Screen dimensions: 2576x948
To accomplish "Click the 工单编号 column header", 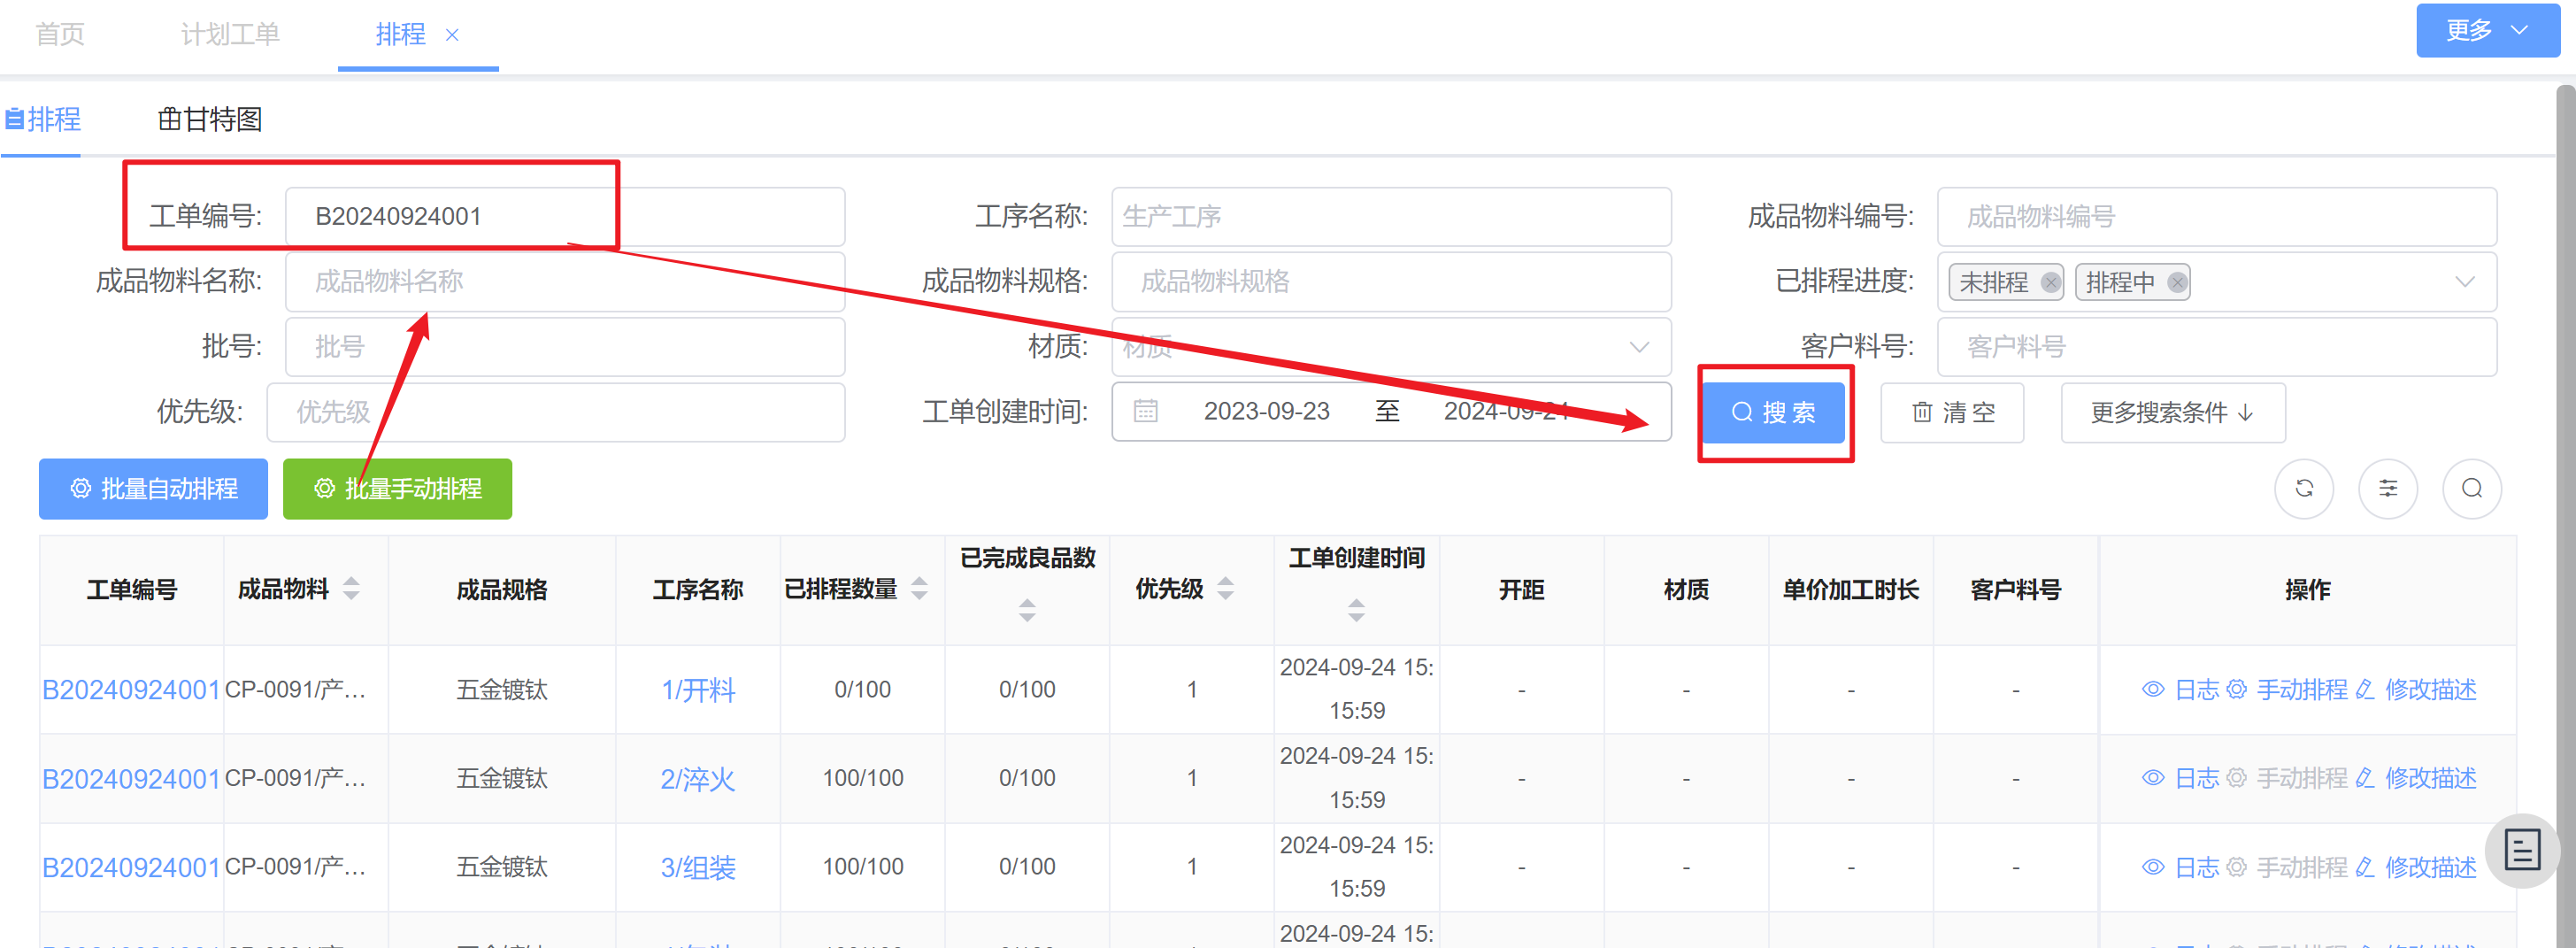I will (131, 589).
